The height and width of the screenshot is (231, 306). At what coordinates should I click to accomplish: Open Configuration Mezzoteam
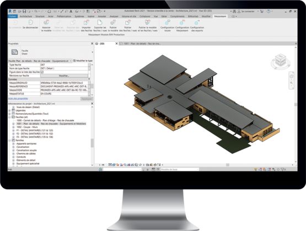tap(182, 25)
